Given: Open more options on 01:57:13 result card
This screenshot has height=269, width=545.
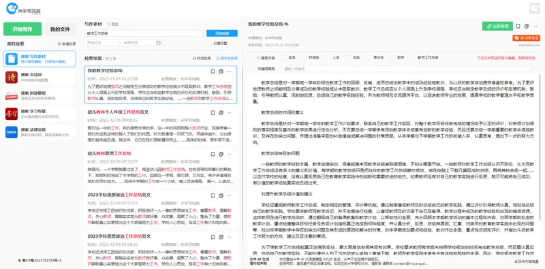Looking at the screenshot, I should 229,195.
